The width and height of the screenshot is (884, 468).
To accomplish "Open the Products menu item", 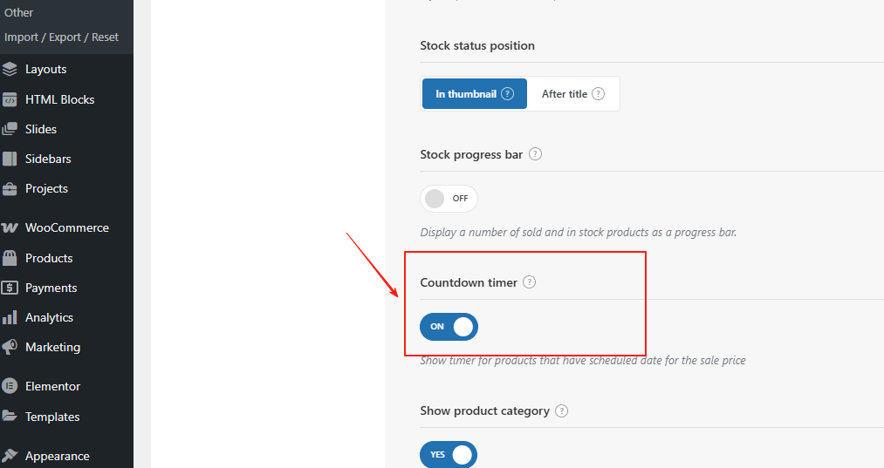I will coord(49,258).
